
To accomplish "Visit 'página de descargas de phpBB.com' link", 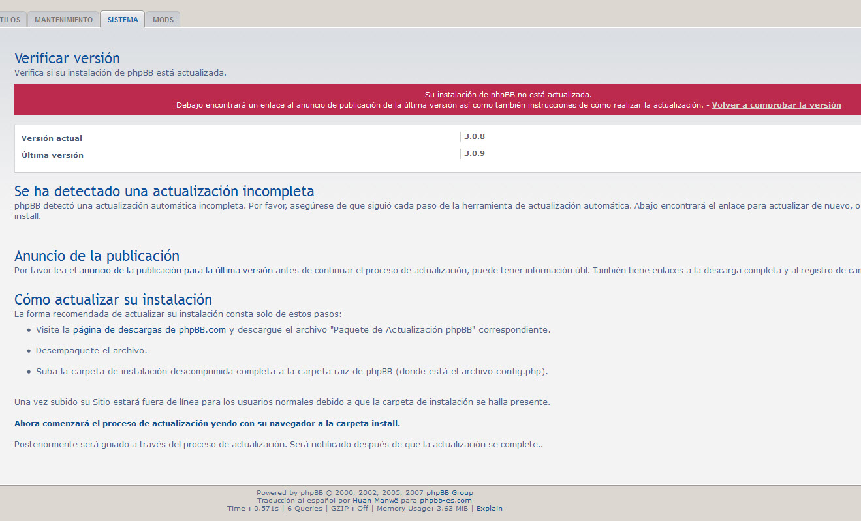I will pyautogui.click(x=149, y=330).
